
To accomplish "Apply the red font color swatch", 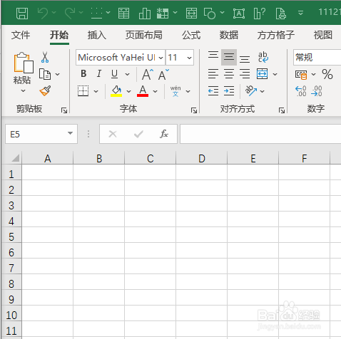I will point(143,91).
